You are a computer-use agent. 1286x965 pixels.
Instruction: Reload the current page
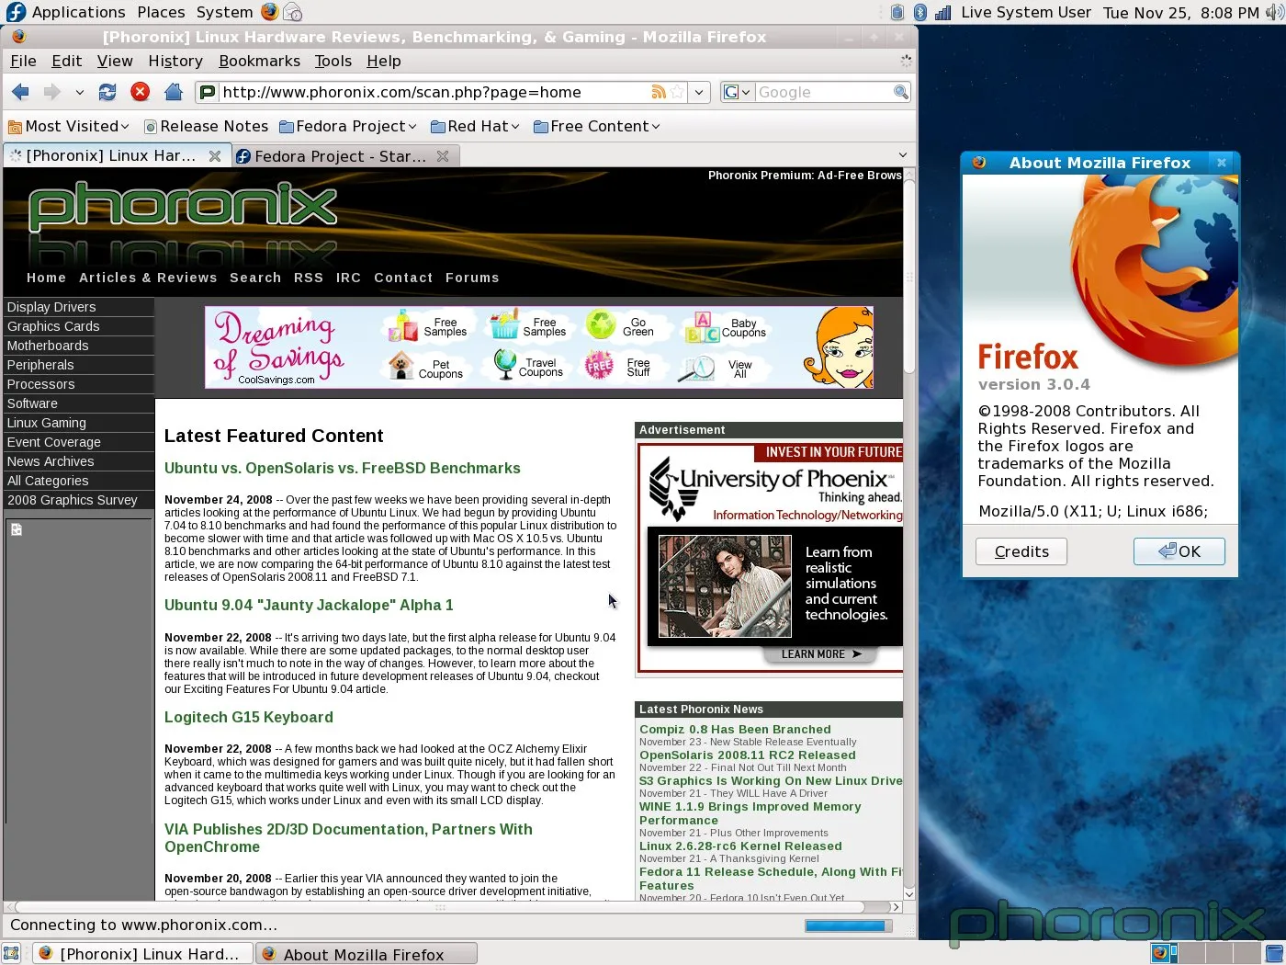tap(107, 92)
